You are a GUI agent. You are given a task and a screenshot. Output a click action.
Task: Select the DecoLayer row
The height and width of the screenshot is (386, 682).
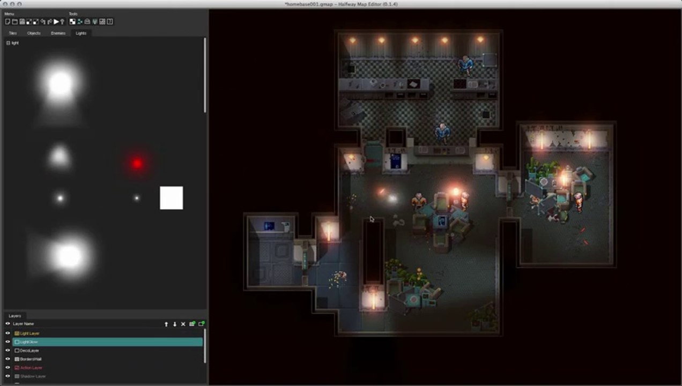108,351
